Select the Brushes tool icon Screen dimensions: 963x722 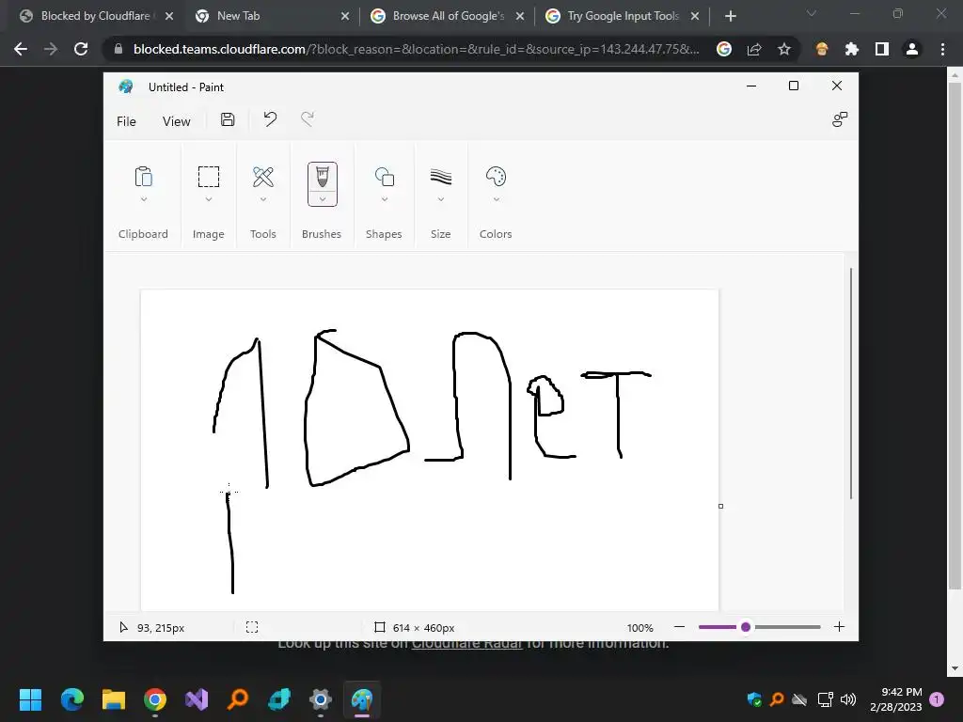point(323,177)
